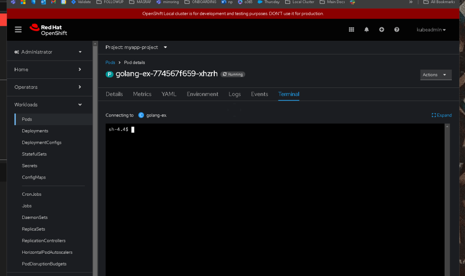This screenshot has height=276, width=465.
Task: Switch to the Metrics tab
Action: (x=142, y=94)
